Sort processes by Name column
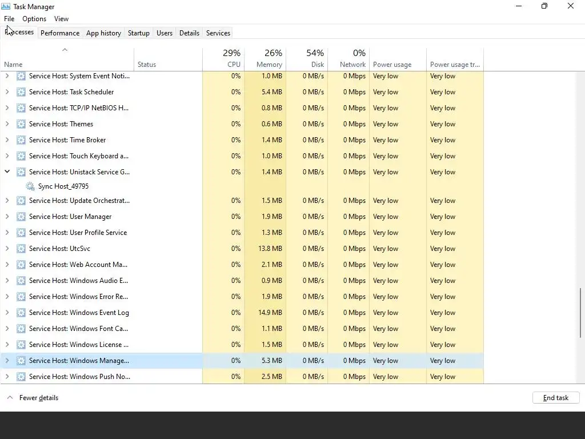 [67, 59]
